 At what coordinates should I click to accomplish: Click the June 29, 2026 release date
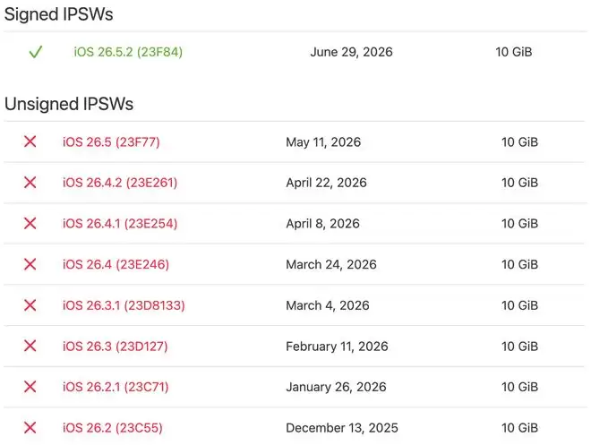coord(351,52)
